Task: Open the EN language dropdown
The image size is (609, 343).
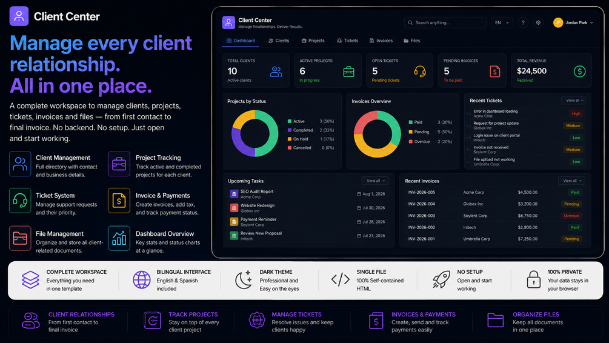Action: [x=502, y=23]
